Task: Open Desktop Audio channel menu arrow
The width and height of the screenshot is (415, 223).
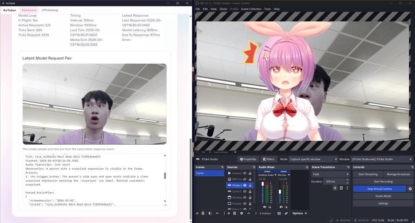Action: point(276,175)
